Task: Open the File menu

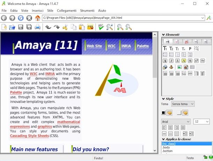Action: [4, 10]
